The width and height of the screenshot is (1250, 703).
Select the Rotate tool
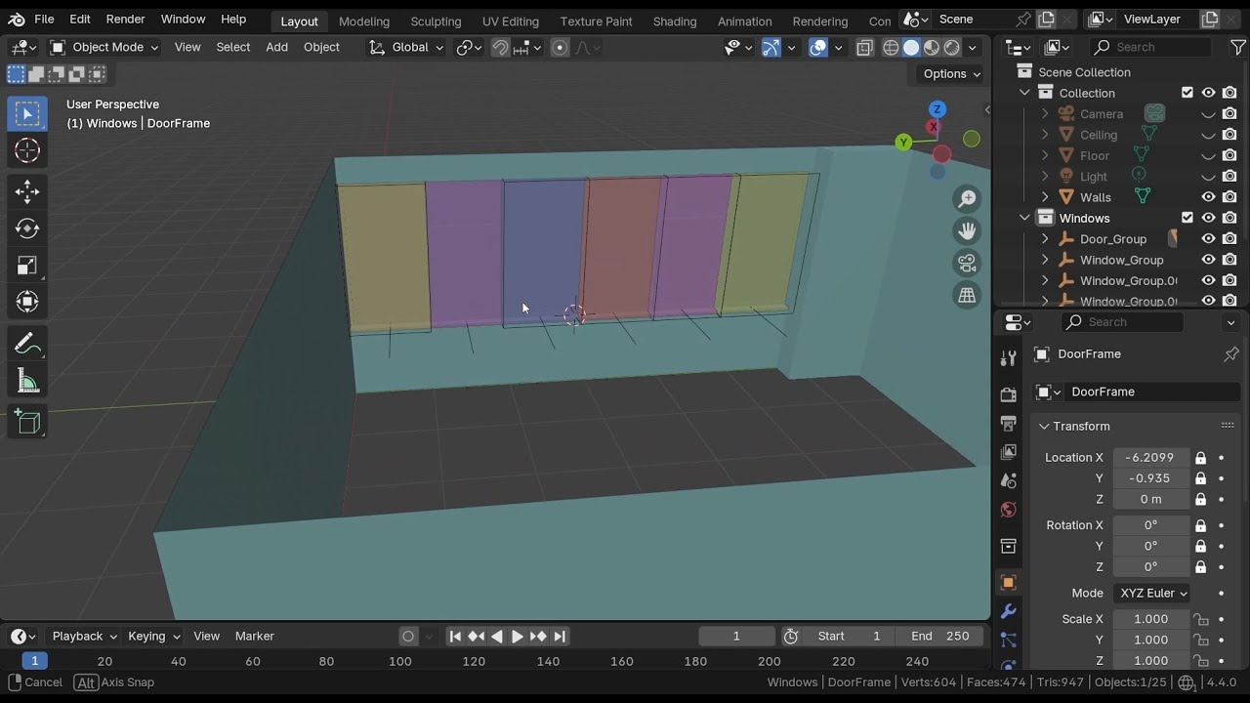(27, 228)
